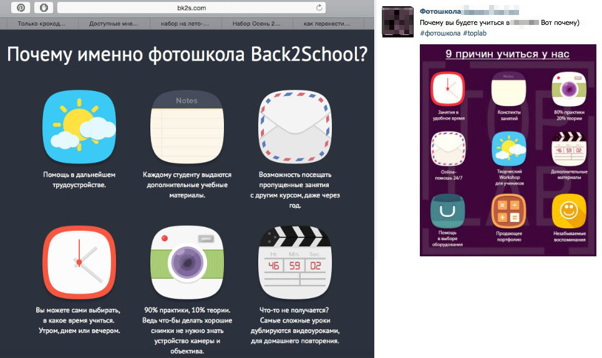Viewport: 602px width, 358px height.
Task: Click the caption 'Конспекты занятий'
Action: click(509, 115)
